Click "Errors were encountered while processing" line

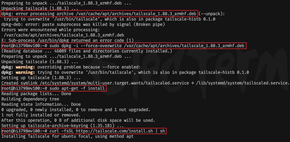[50, 30]
